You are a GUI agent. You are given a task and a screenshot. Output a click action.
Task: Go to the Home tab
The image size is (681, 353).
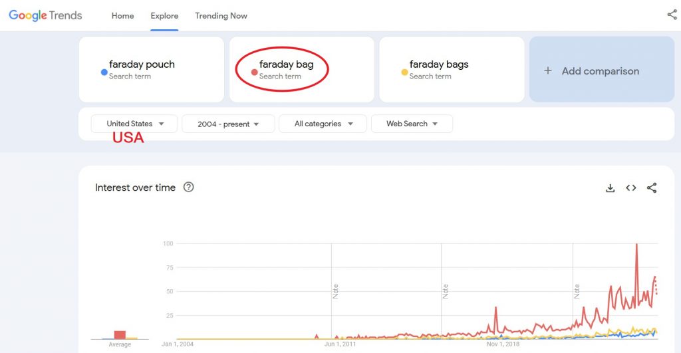(122, 16)
